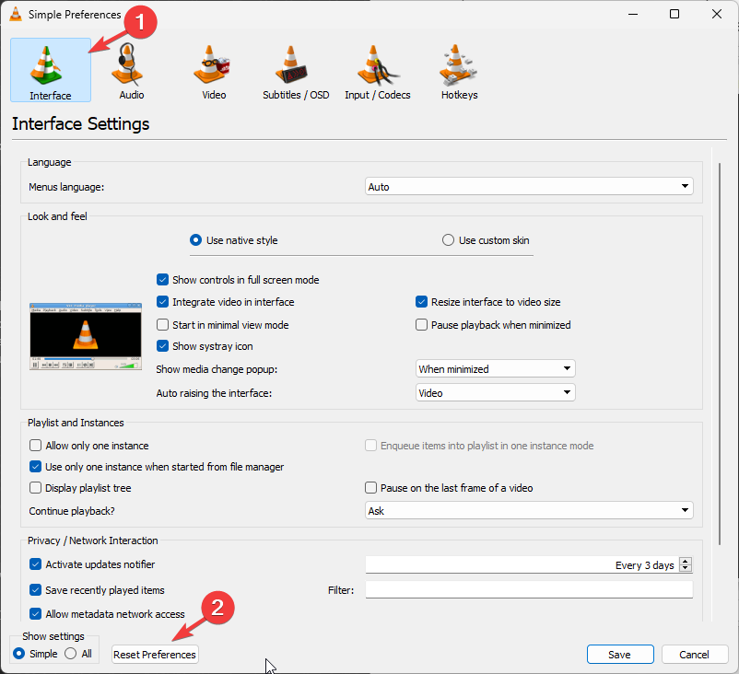Open the Menus language dropdown
This screenshot has width=739, height=674.
point(529,187)
